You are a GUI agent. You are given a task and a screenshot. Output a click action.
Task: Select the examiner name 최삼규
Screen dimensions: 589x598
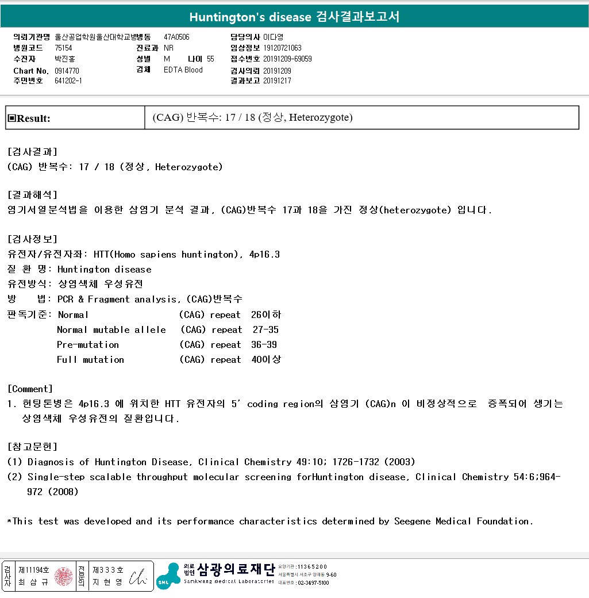(33, 582)
